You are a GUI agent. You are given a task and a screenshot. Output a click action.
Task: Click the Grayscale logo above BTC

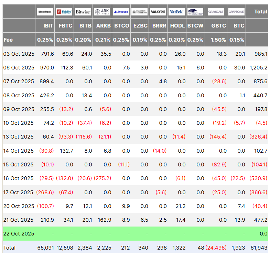pyautogui.click(x=236, y=12)
